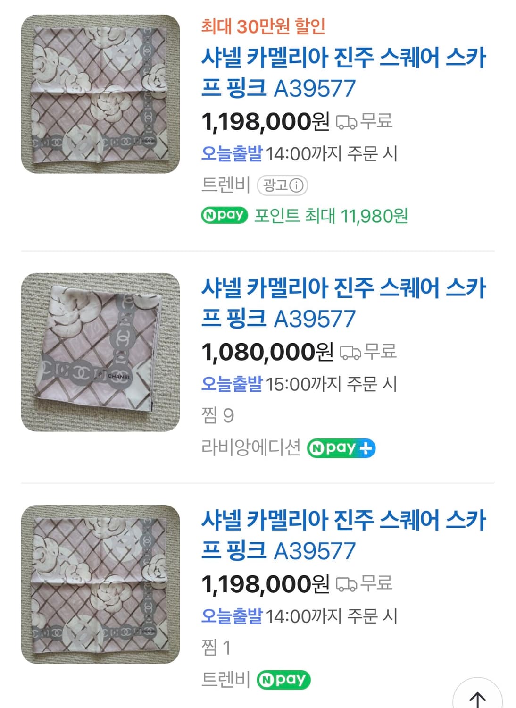Open the second folded scarf thumbnail
The height and width of the screenshot is (708, 516).
point(100,352)
